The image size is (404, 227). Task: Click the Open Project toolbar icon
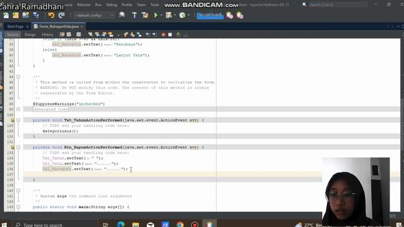(26, 15)
